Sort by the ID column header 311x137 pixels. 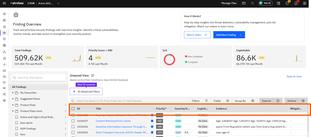click(x=79, y=108)
